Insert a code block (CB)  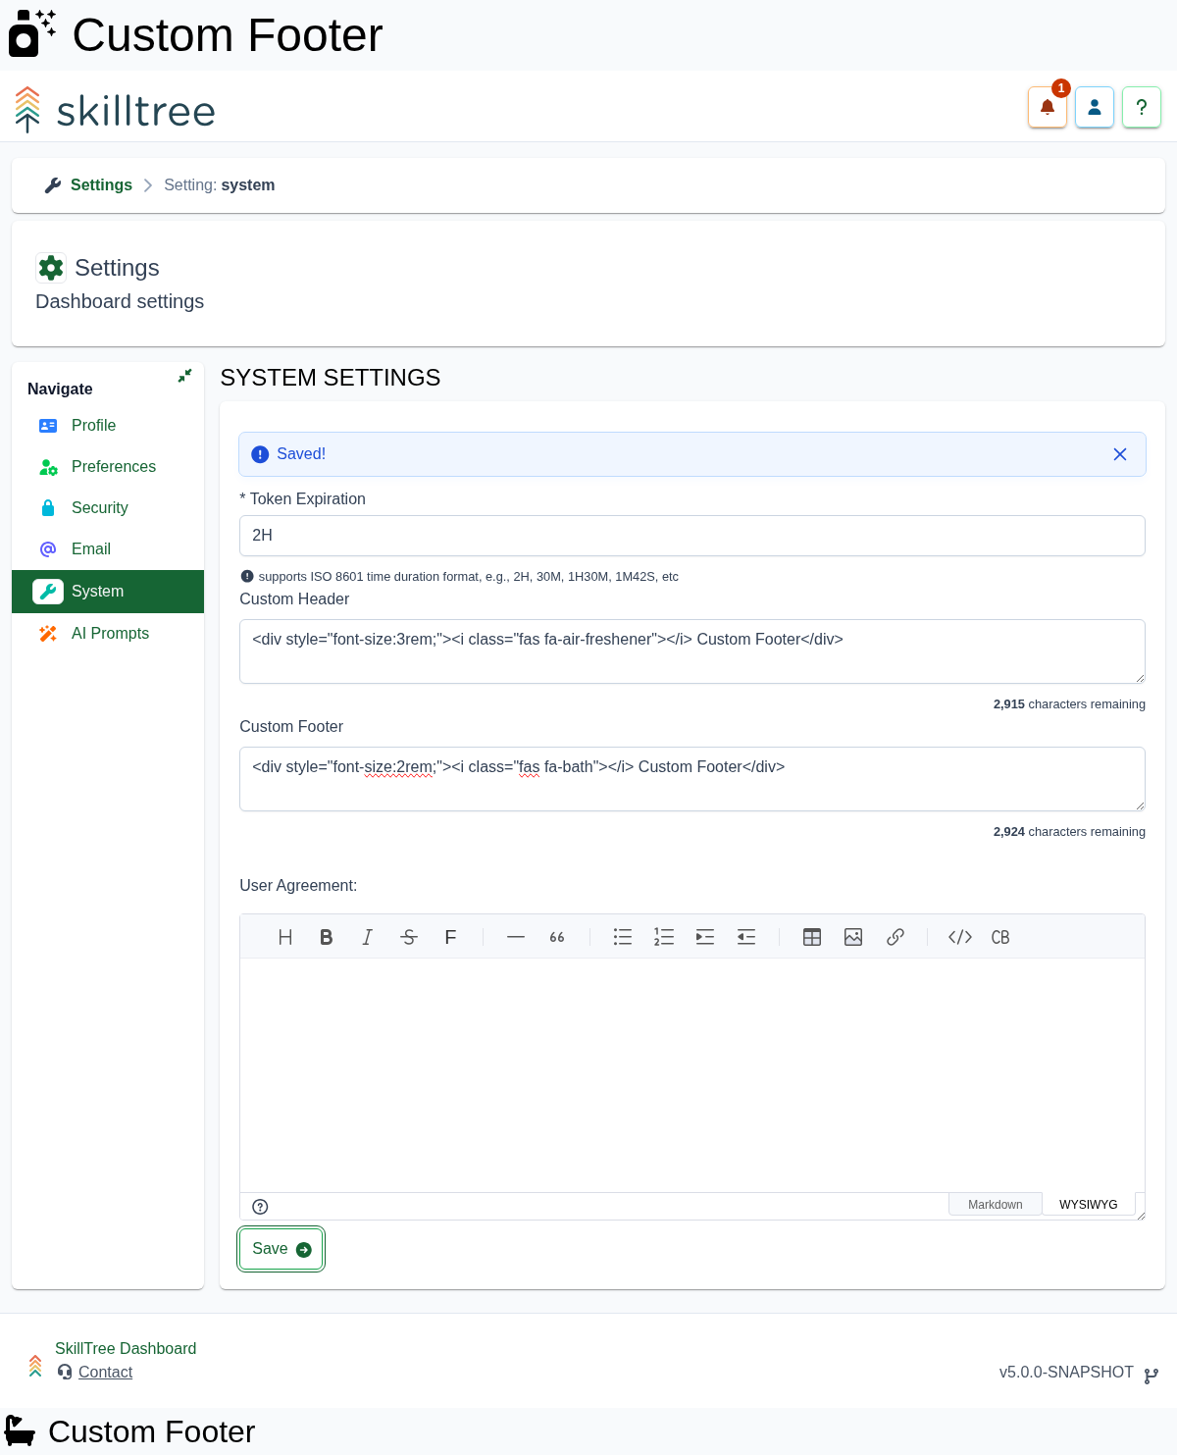pos(1000,937)
